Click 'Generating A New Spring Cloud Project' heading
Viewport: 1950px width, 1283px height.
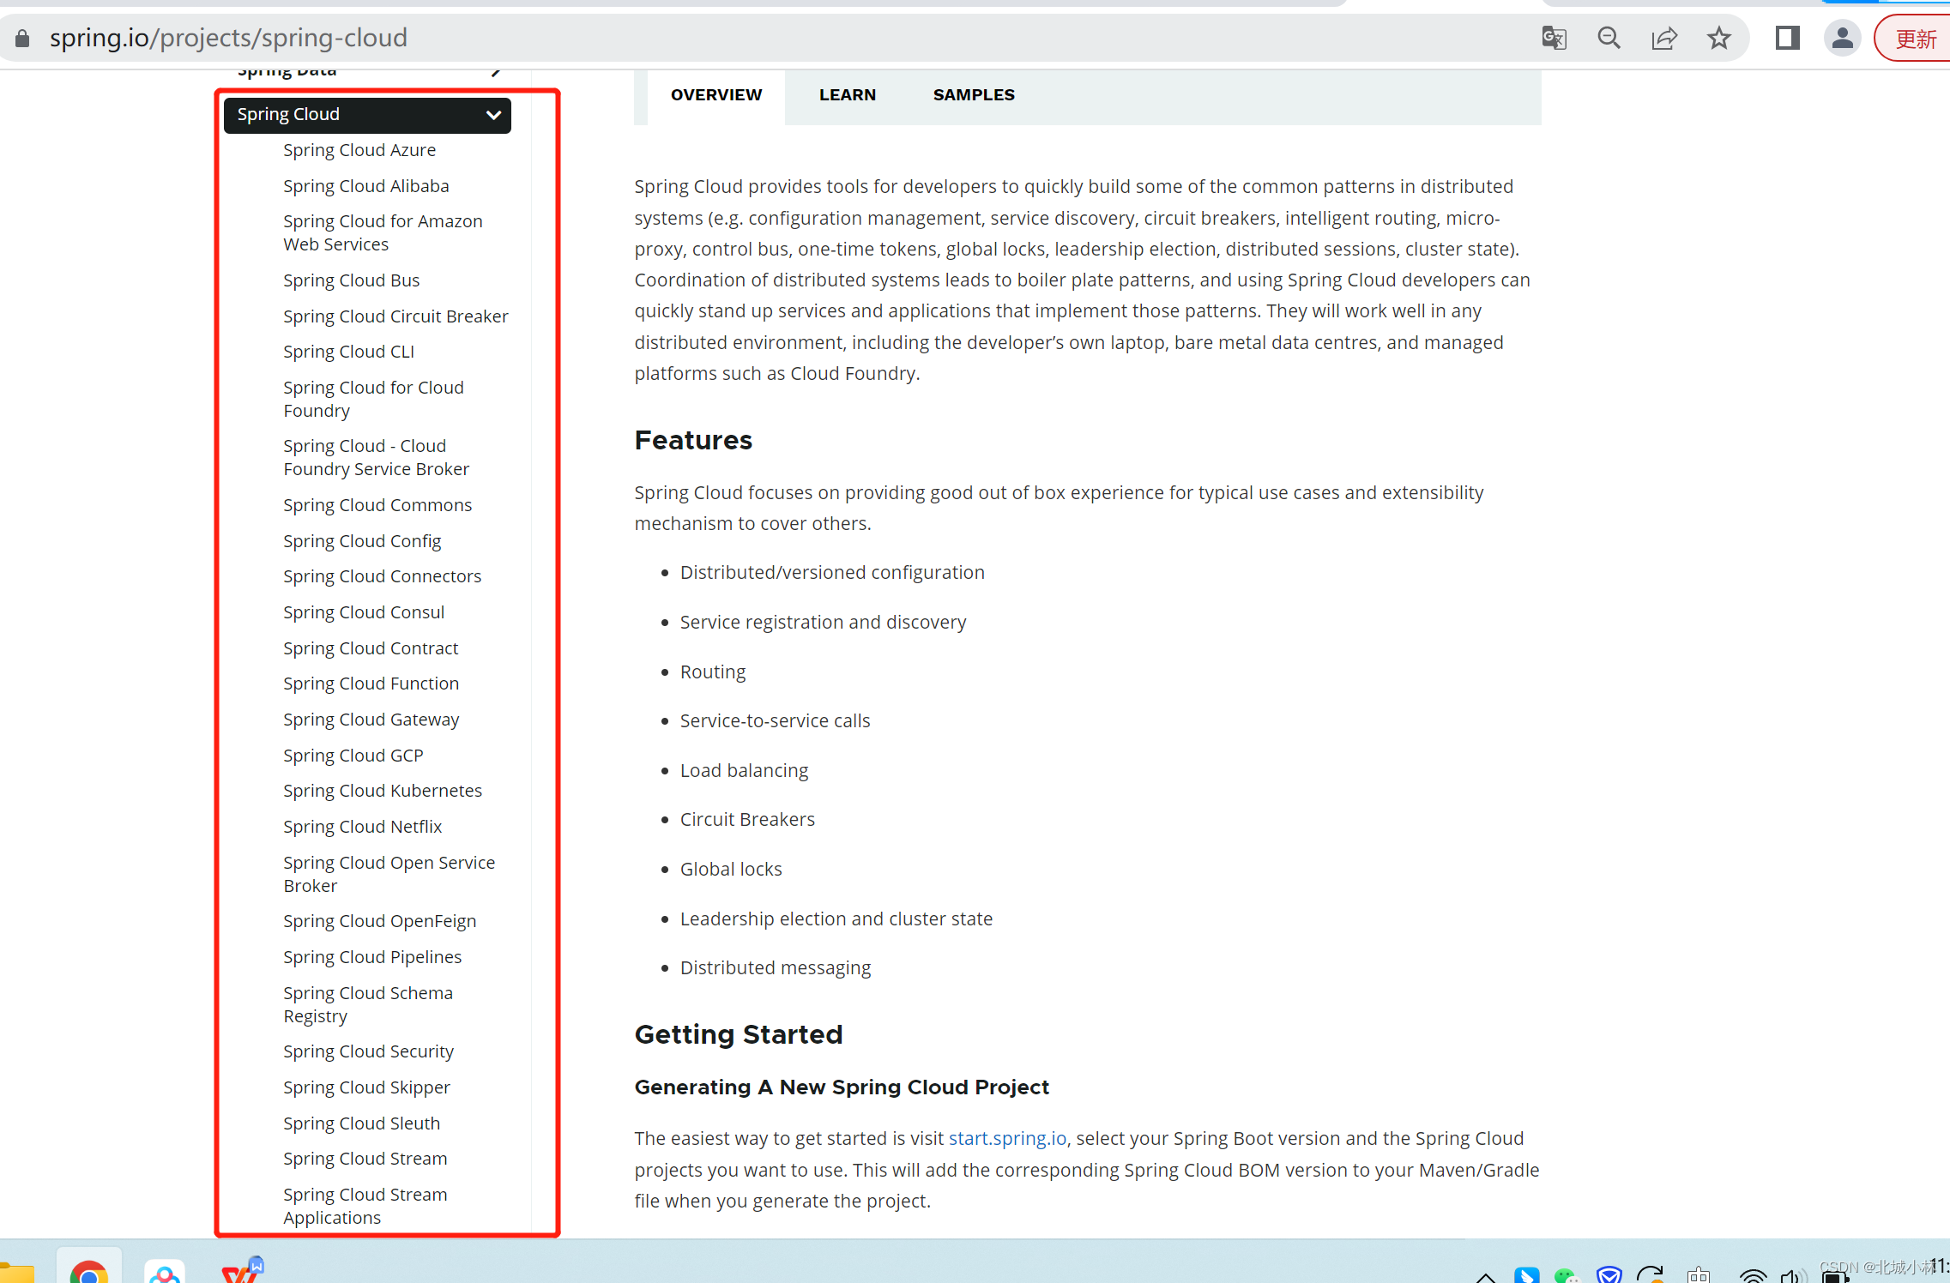coord(842,1087)
